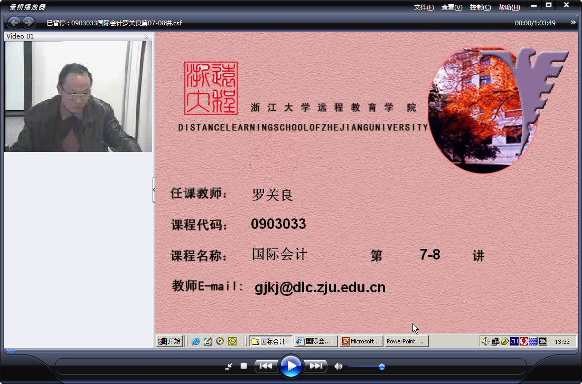Click the 13:33 tray clock
This screenshot has height=384, width=582.
tap(562, 342)
